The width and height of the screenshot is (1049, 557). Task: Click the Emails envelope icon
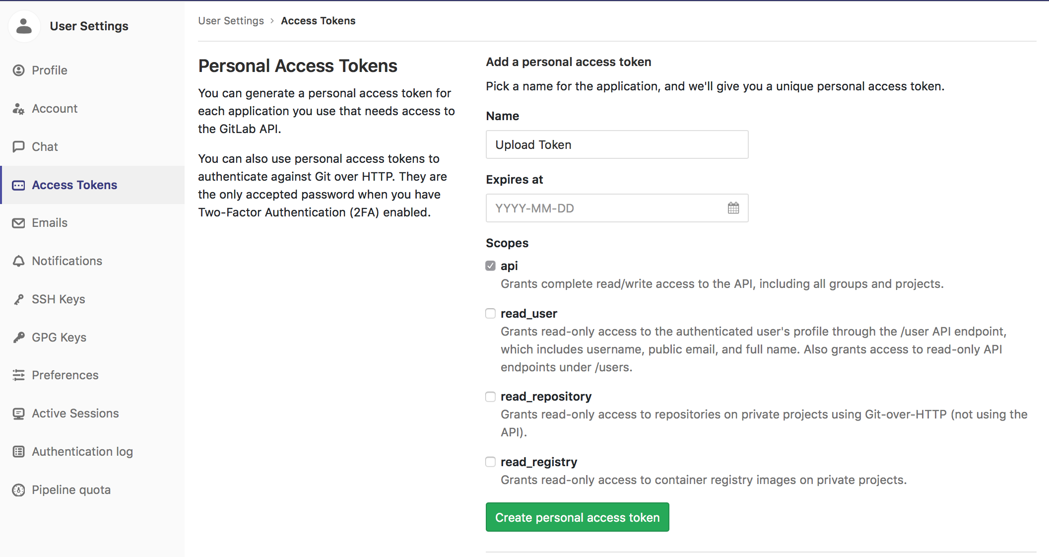click(18, 223)
